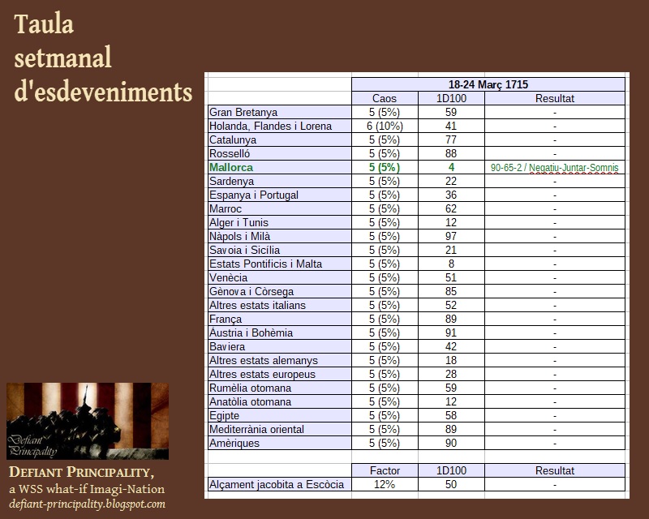
Task: Select the '18-24 Març 1715' header cell
Action: (488, 84)
